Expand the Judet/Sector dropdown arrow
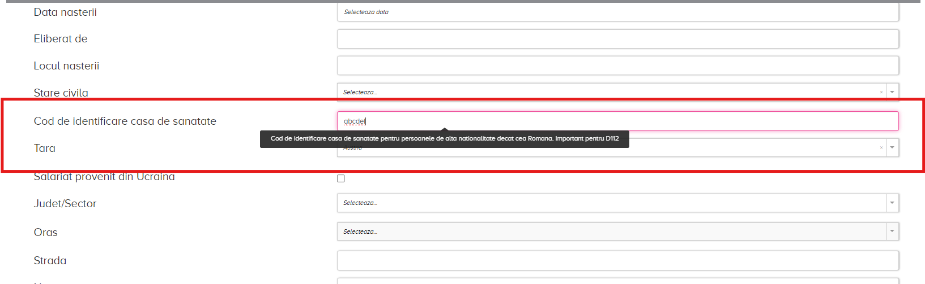 [x=892, y=203]
